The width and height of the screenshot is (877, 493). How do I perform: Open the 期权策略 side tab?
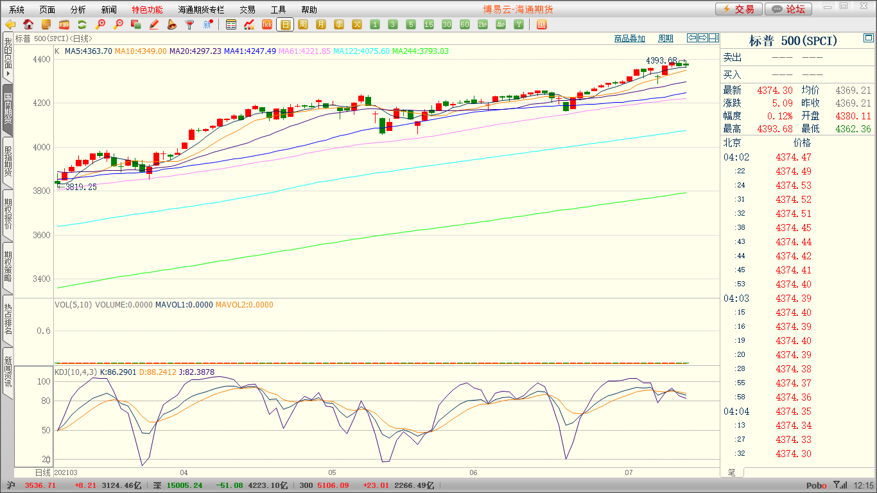click(x=8, y=266)
